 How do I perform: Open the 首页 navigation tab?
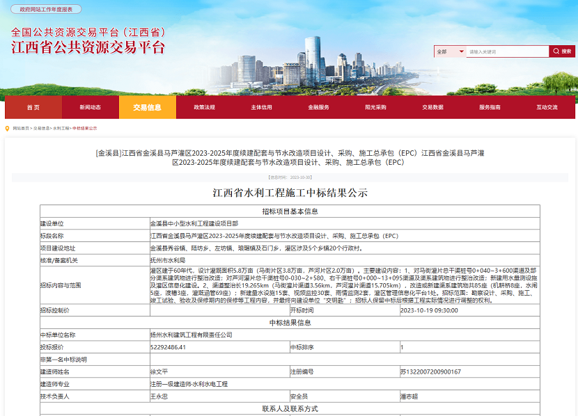coord(33,107)
